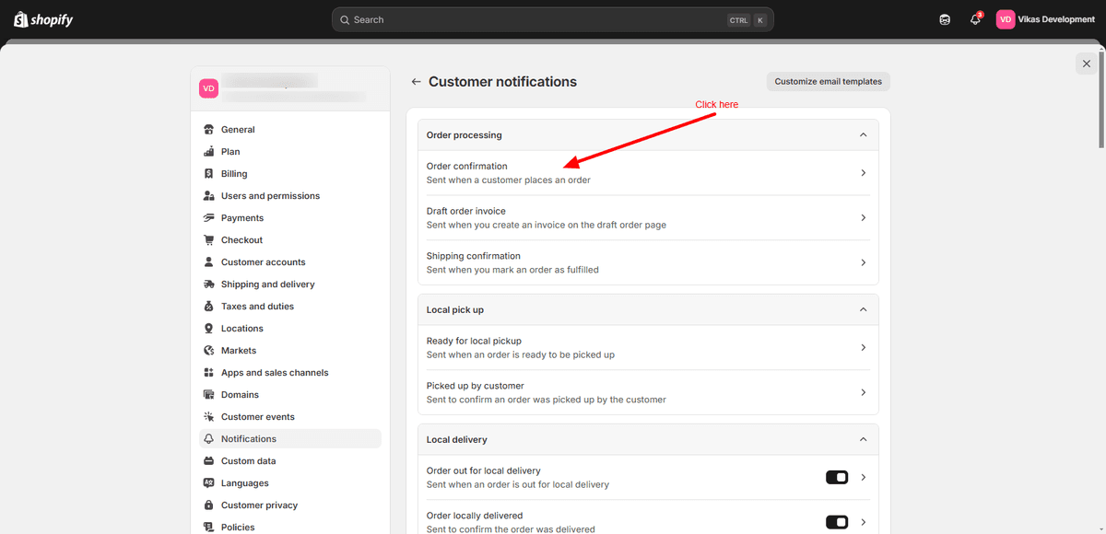Open Taxes and duties settings
Viewport: 1106px width, 534px height.
tap(290, 307)
